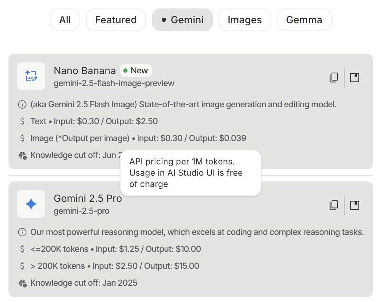Image resolution: width=380 pixels, height=302 pixels.
Task: Enable the Images filter
Action: pos(245,20)
